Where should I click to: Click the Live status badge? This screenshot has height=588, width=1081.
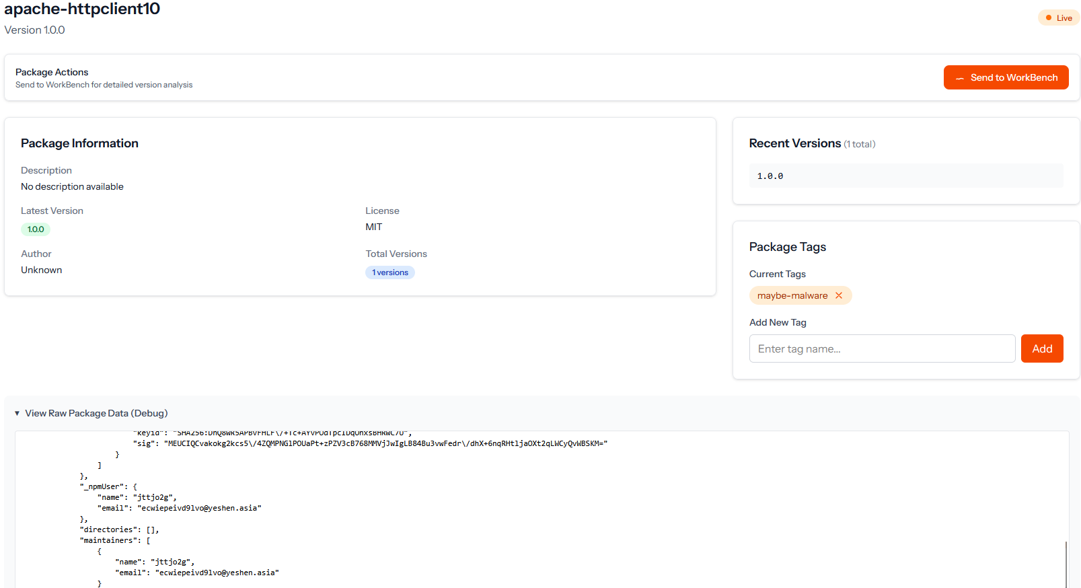tap(1058, 18)
